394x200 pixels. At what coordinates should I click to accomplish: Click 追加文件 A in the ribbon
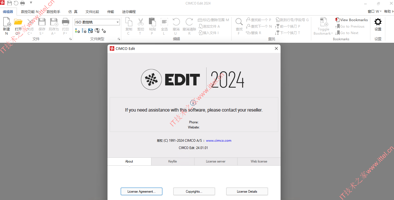coord(209,26)
